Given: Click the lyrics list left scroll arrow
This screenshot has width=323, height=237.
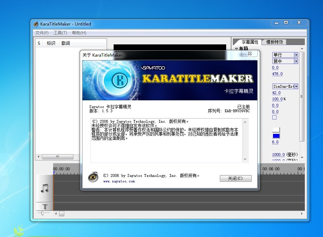Looking at the screenshot, I should [x=38, y=157].
